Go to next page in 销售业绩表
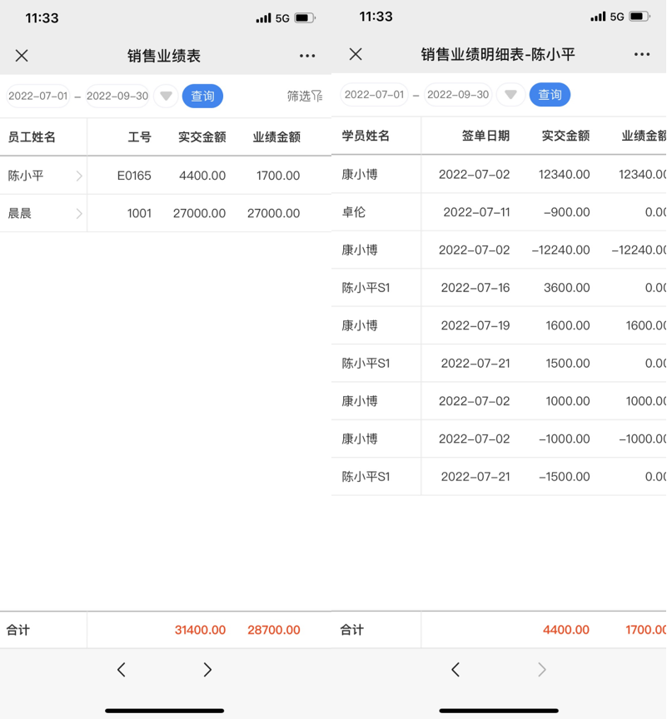 [207, 670]
